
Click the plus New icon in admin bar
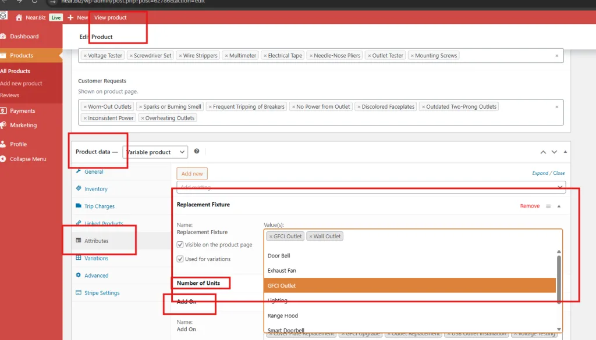pos(70,17)
